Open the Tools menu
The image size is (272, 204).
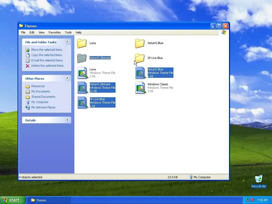(x=68, y=32)
